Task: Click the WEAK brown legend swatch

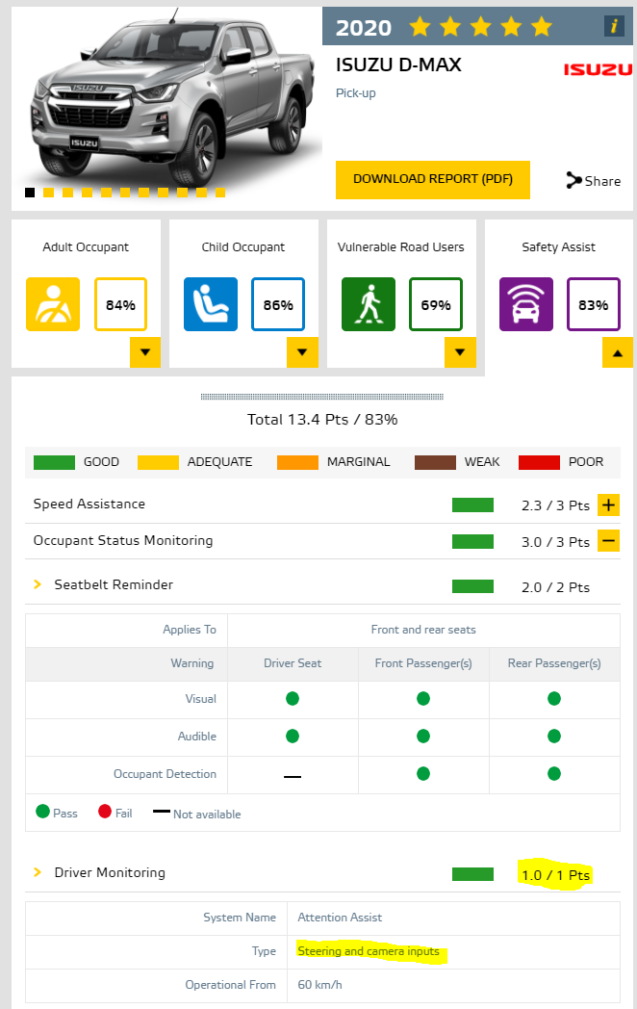Action: tap(435, 462)
